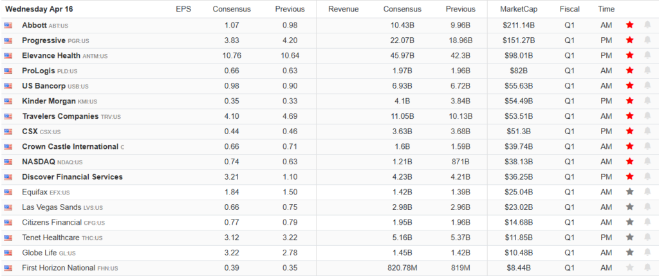The image size is (659, 276).
Task: Click the star in the CSX row
Action: coord(629,132)
